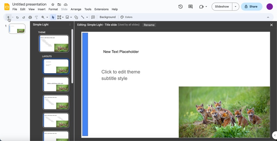Expand side panel arrow at bottom right
The height and width of the screenshot is (141, 277).
pos(275,135)
